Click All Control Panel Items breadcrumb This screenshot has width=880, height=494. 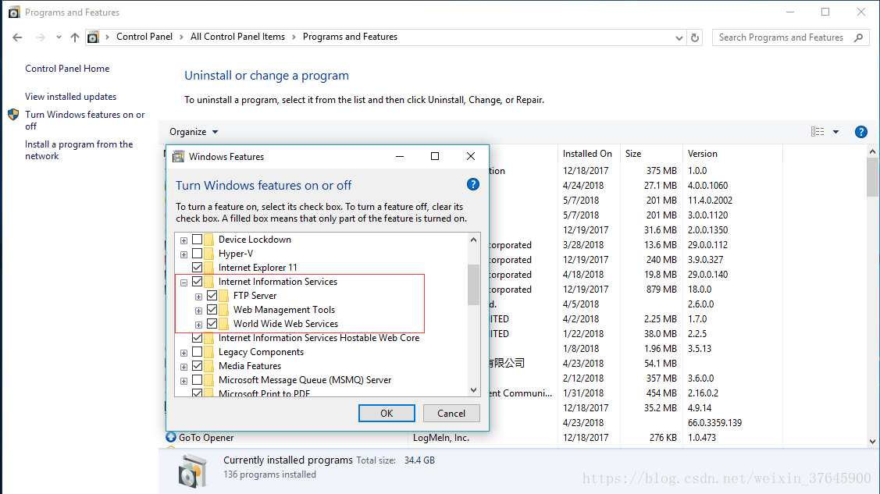(x=237, y=37)
